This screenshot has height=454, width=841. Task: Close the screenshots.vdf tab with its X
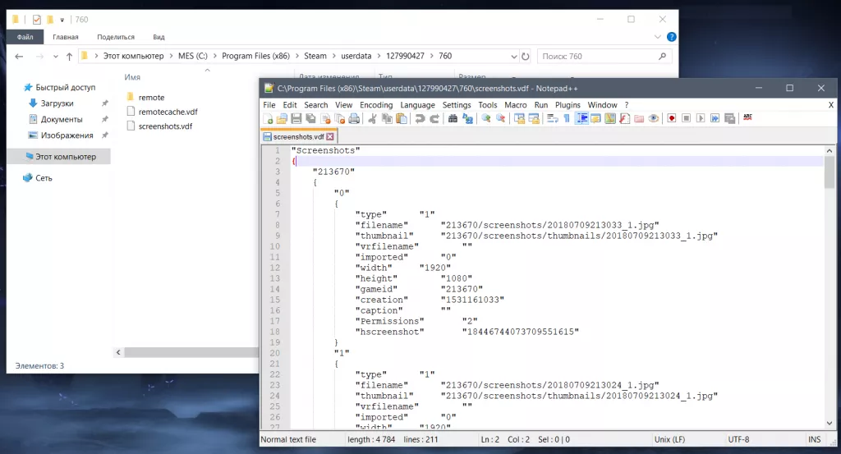(330, 137)
